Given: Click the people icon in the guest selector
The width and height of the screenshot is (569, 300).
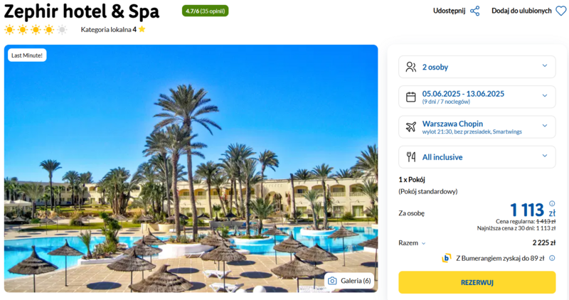Looking at the screenshot, I should click(x=411, y=67).
